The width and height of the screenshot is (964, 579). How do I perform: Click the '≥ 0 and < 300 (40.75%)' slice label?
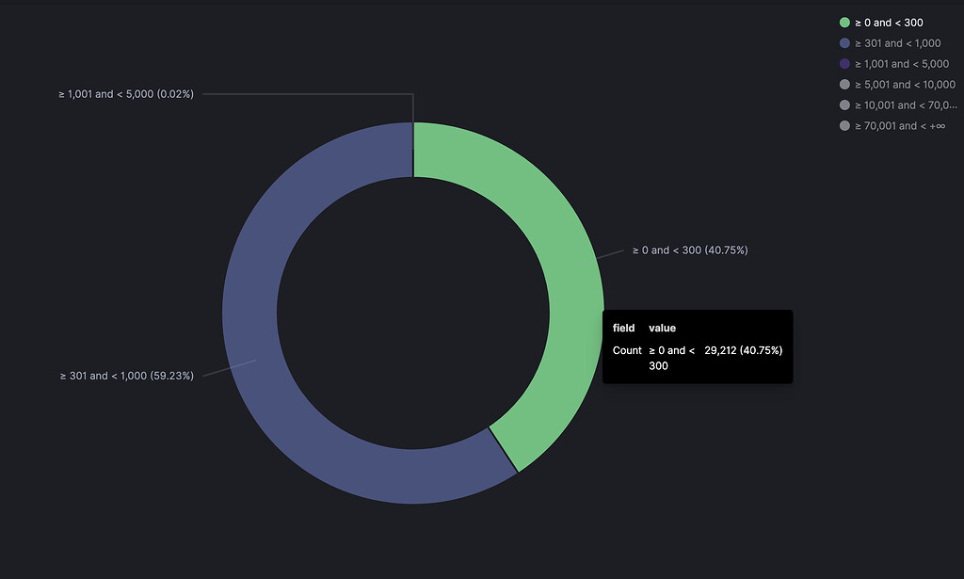point(690,250)
